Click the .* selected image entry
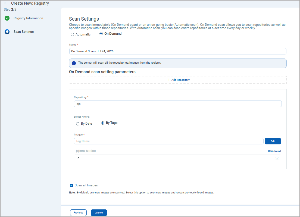 click(78, 158)
